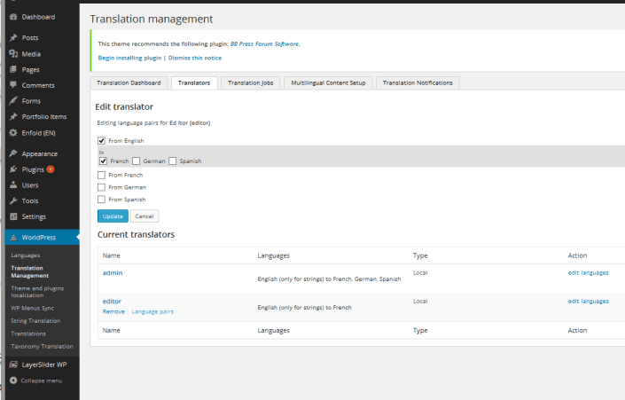Click edit languages for admin
This screenshot has height=400, width=625.
[588, 273]
